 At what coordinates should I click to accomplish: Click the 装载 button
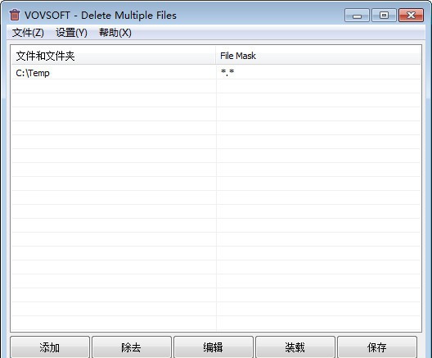[295, 347]
